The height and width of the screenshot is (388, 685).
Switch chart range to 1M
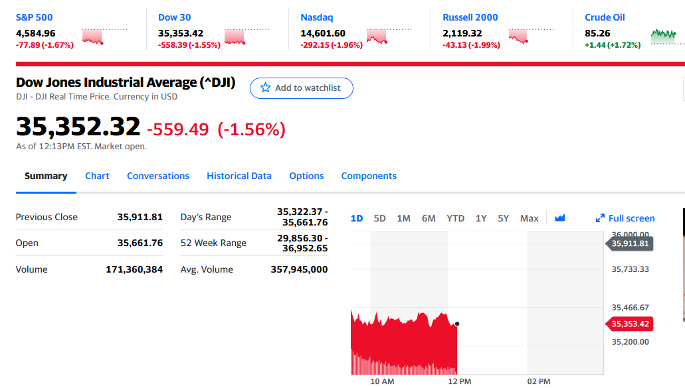pos(403,218)
